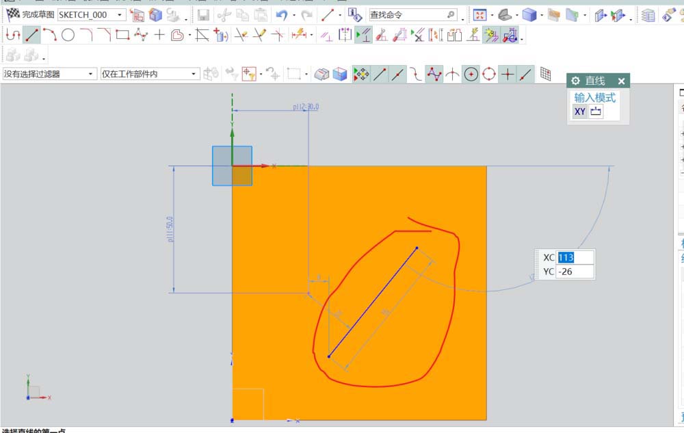
Task: Click the Geometric Constraints icon
Action: pyautogui.click(x=326, y=35)
